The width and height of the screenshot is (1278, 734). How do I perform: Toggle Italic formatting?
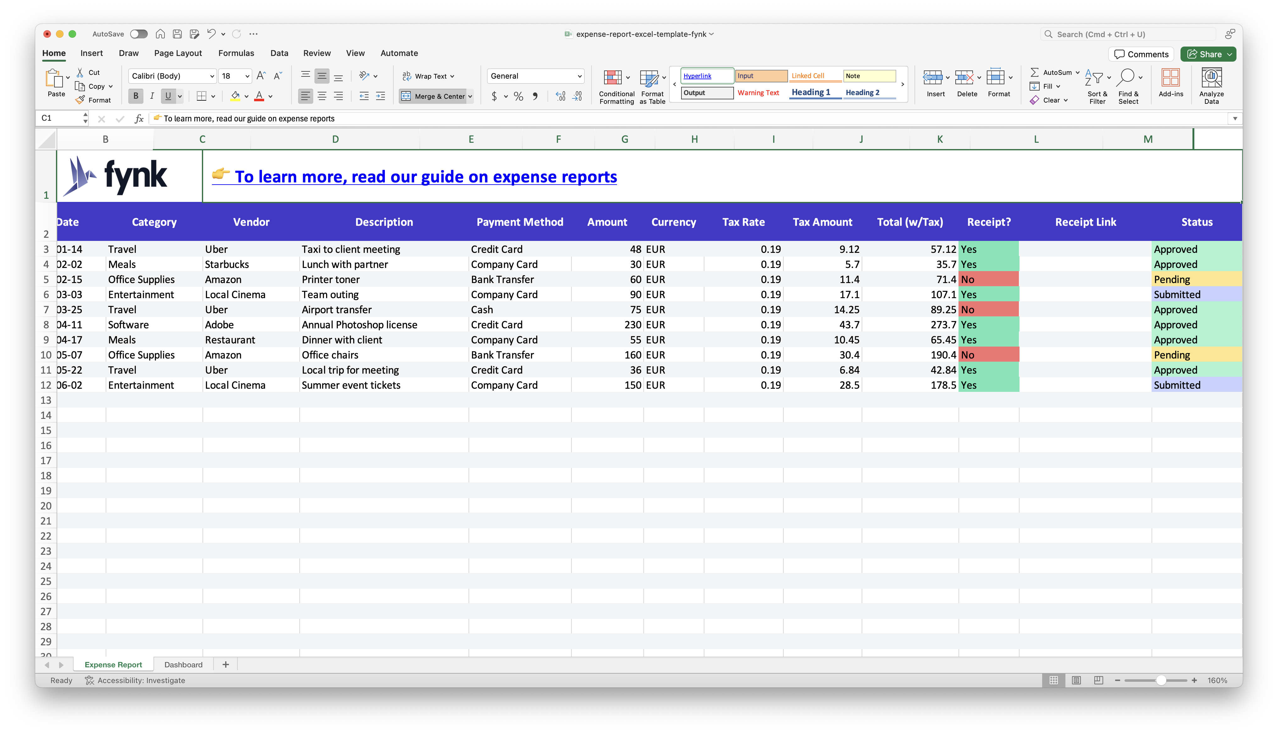tap(152, 96)
